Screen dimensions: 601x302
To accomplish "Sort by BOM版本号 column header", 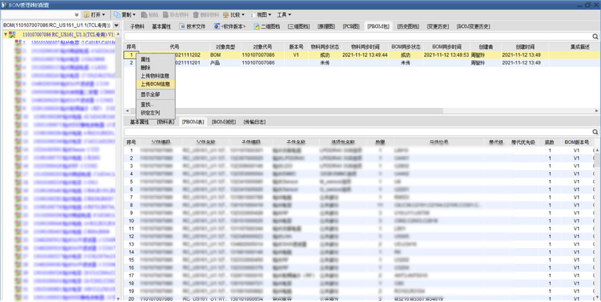I will click(576, 142).
